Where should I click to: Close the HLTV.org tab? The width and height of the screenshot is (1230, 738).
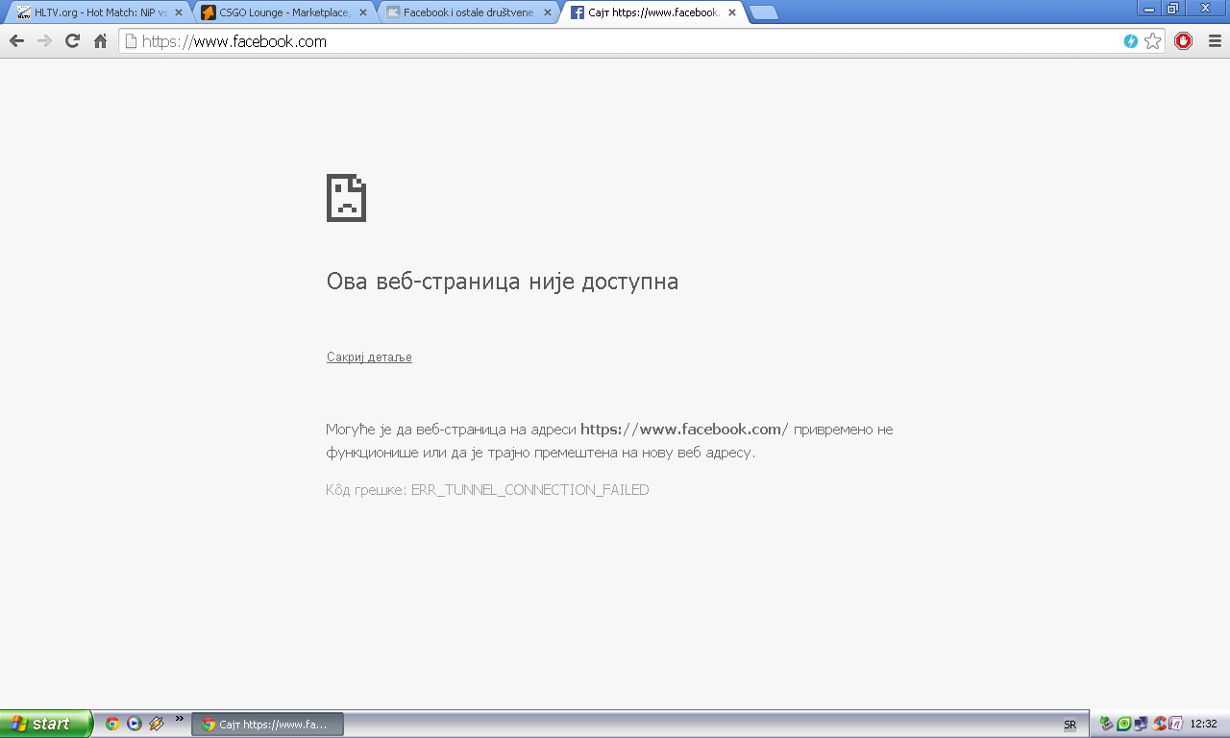coord(179,13)
